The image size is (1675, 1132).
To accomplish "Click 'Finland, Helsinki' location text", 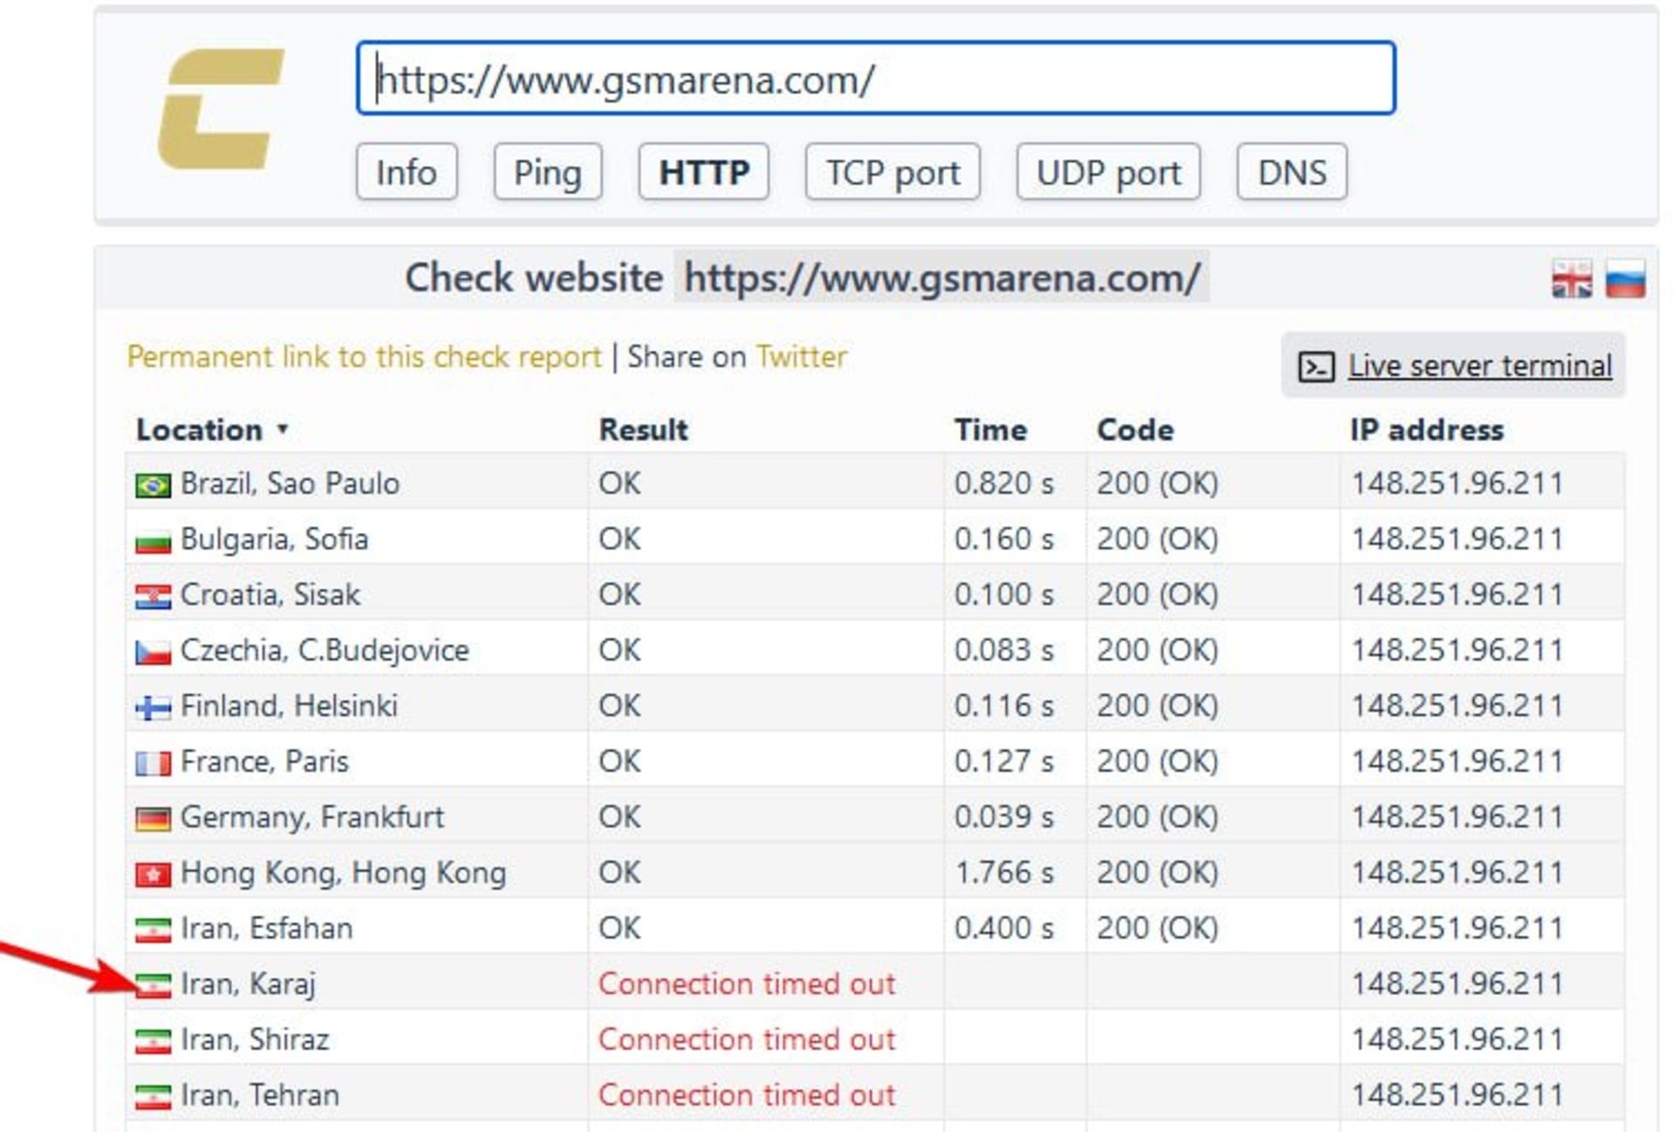I will (x=289, y=706).
